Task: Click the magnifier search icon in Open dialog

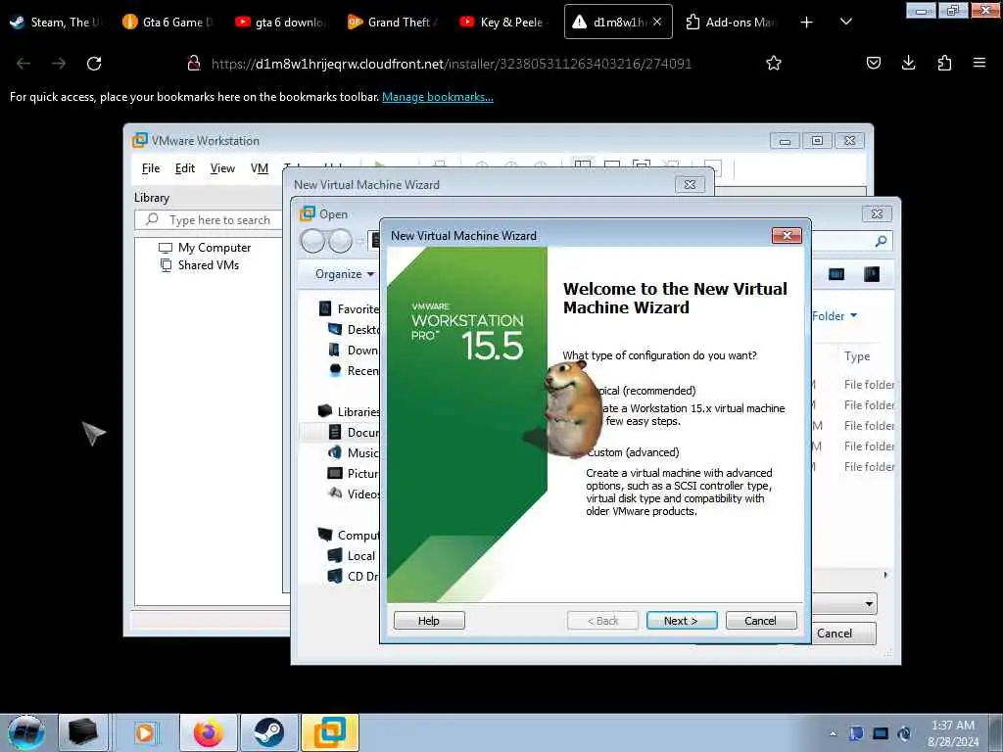Action: [x=881, y=241]
